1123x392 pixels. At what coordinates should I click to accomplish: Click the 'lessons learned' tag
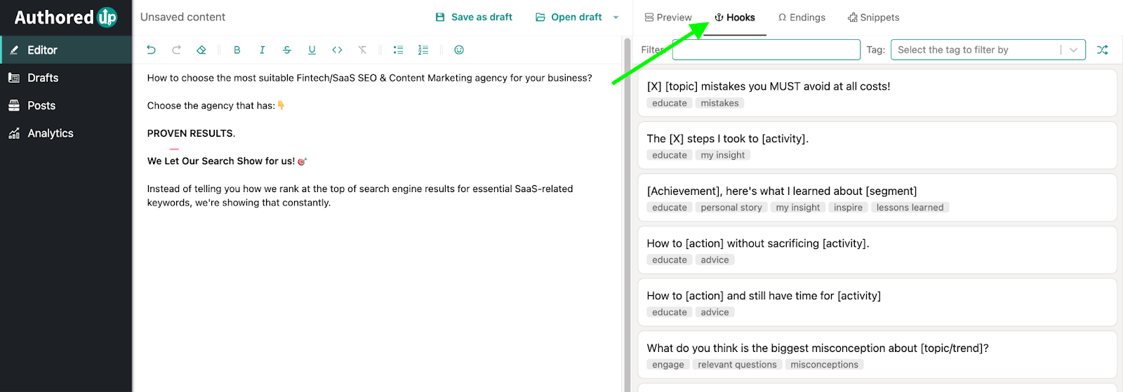point(910,208)
